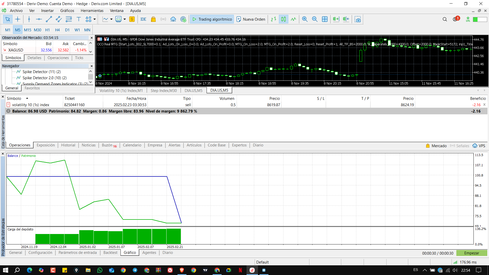Screen dimensions: 489x275
Task: Open the VPS link in toolbox
Action: (x=479, y=146)
